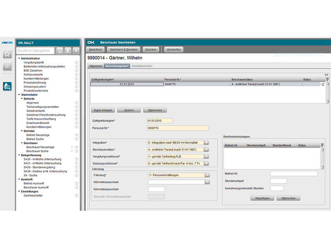Click the AKDB logo
331x248 pixels.
pos(7,43)
